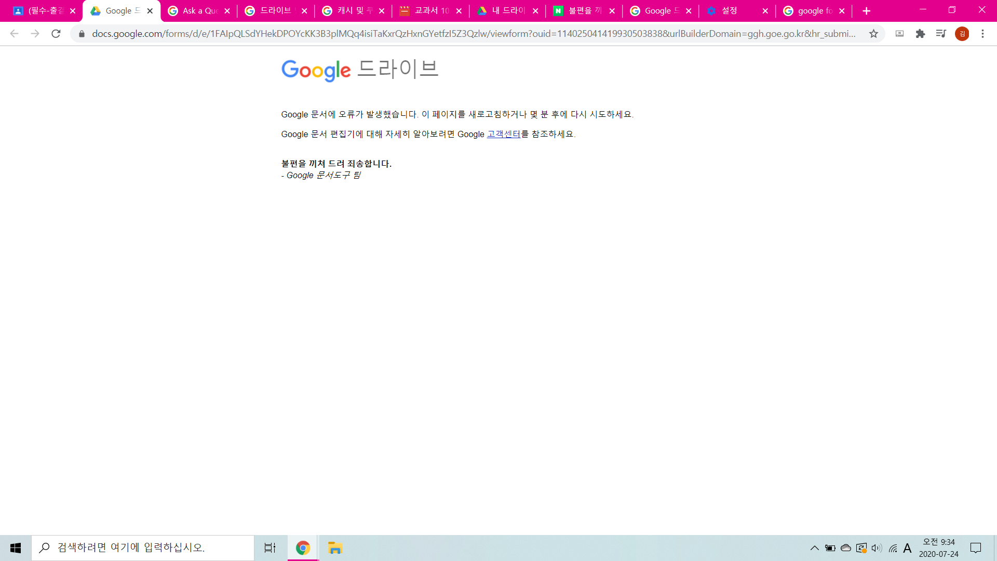Bookmark this page with the star icon
This screenshot has width=997, height=561.
coord(874,34)
